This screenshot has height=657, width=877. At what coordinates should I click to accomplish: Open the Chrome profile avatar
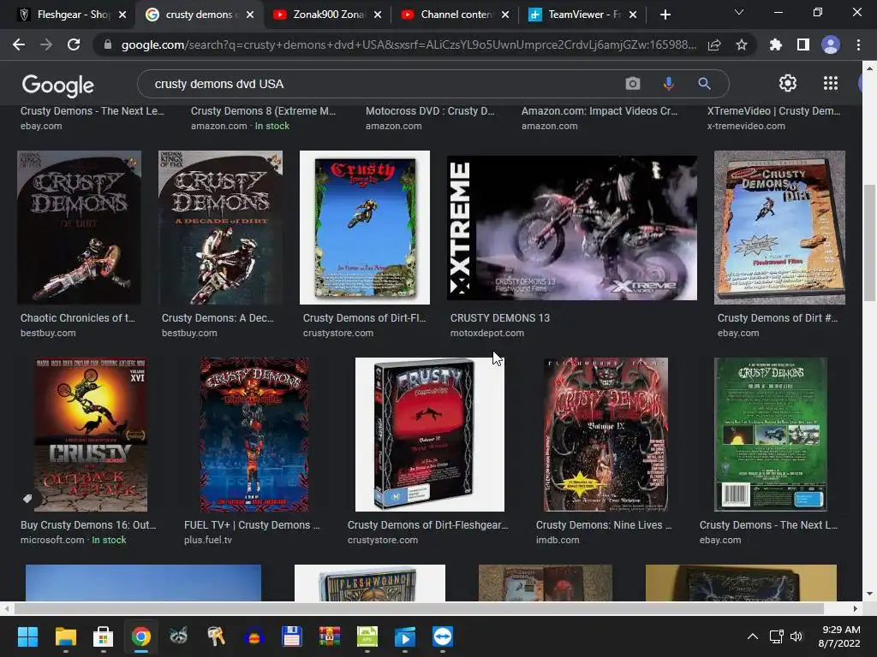pos(831,44)
